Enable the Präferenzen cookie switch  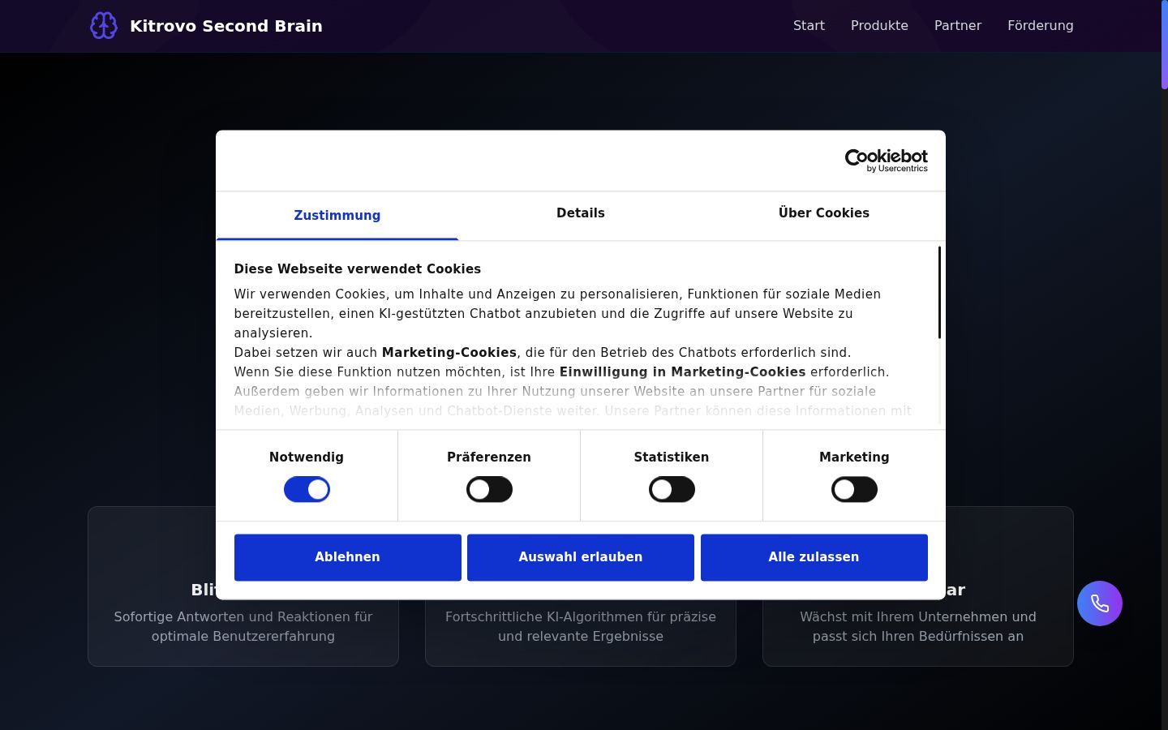489,490
